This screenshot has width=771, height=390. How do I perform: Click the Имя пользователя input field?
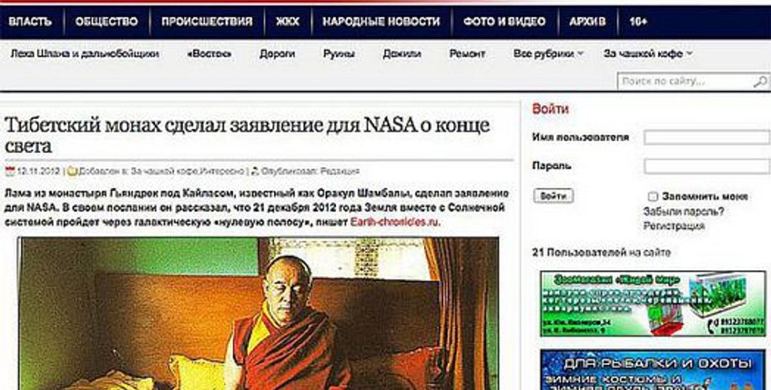707,138
